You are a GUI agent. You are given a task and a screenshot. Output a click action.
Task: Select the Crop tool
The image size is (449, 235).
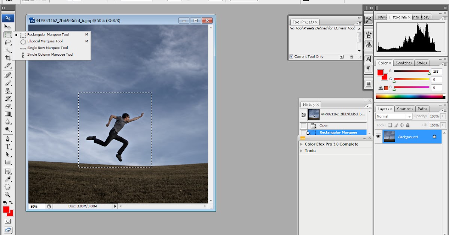pos(8,58)
